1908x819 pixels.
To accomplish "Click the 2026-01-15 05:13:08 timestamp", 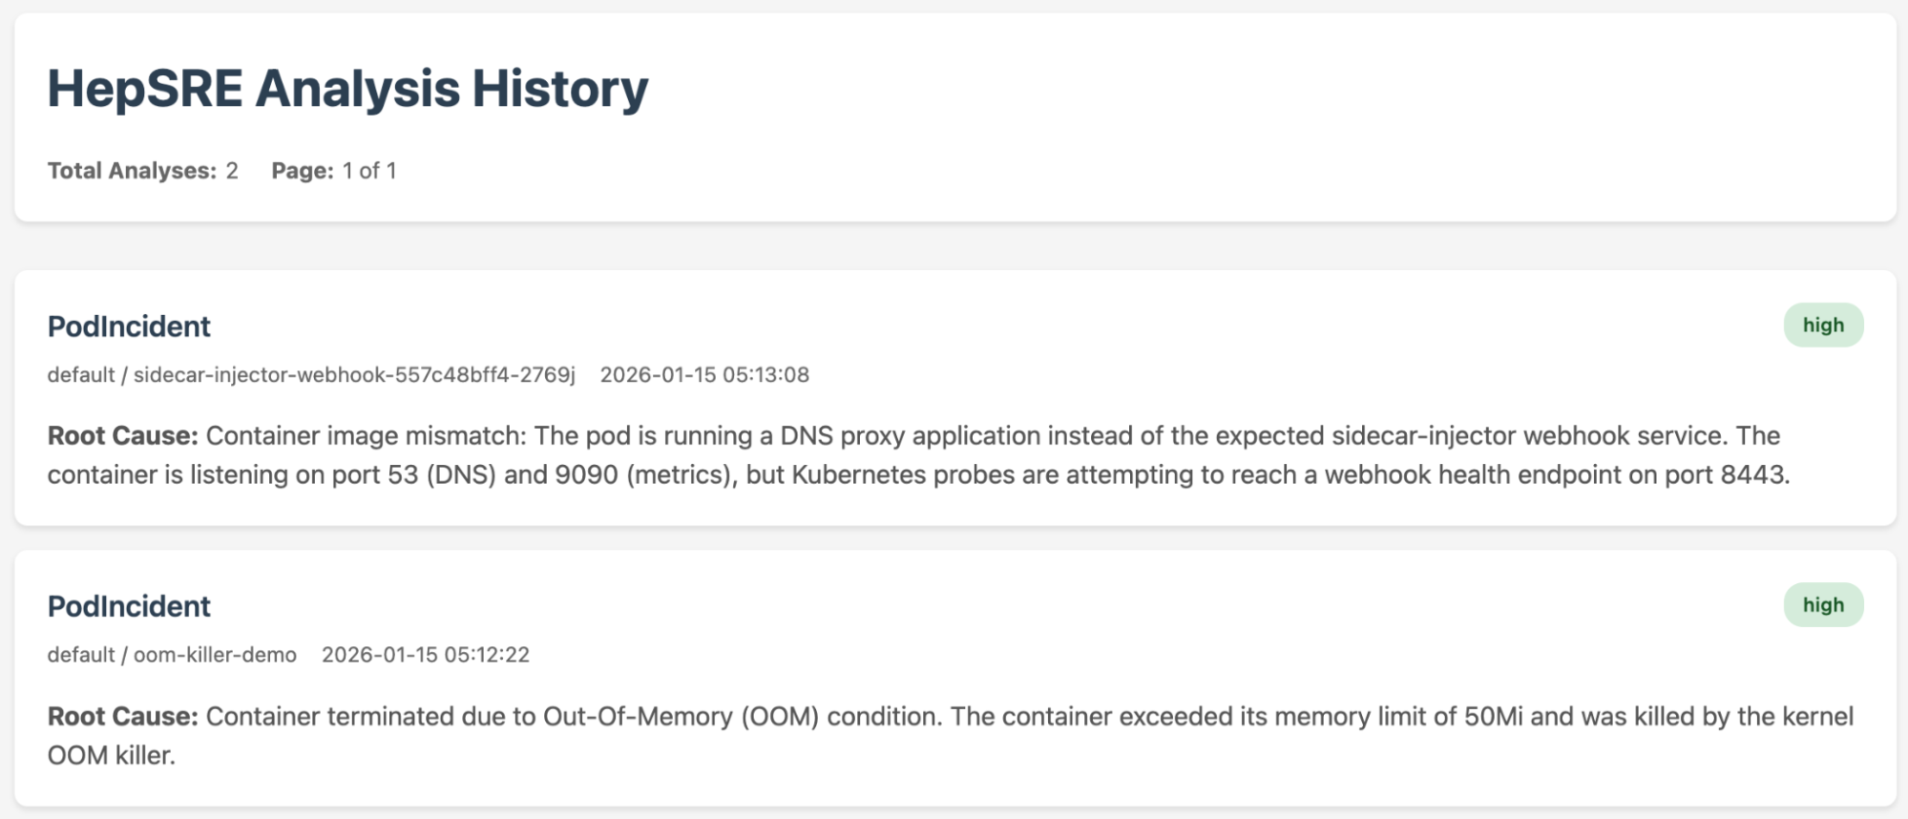I will click(704, 375).
